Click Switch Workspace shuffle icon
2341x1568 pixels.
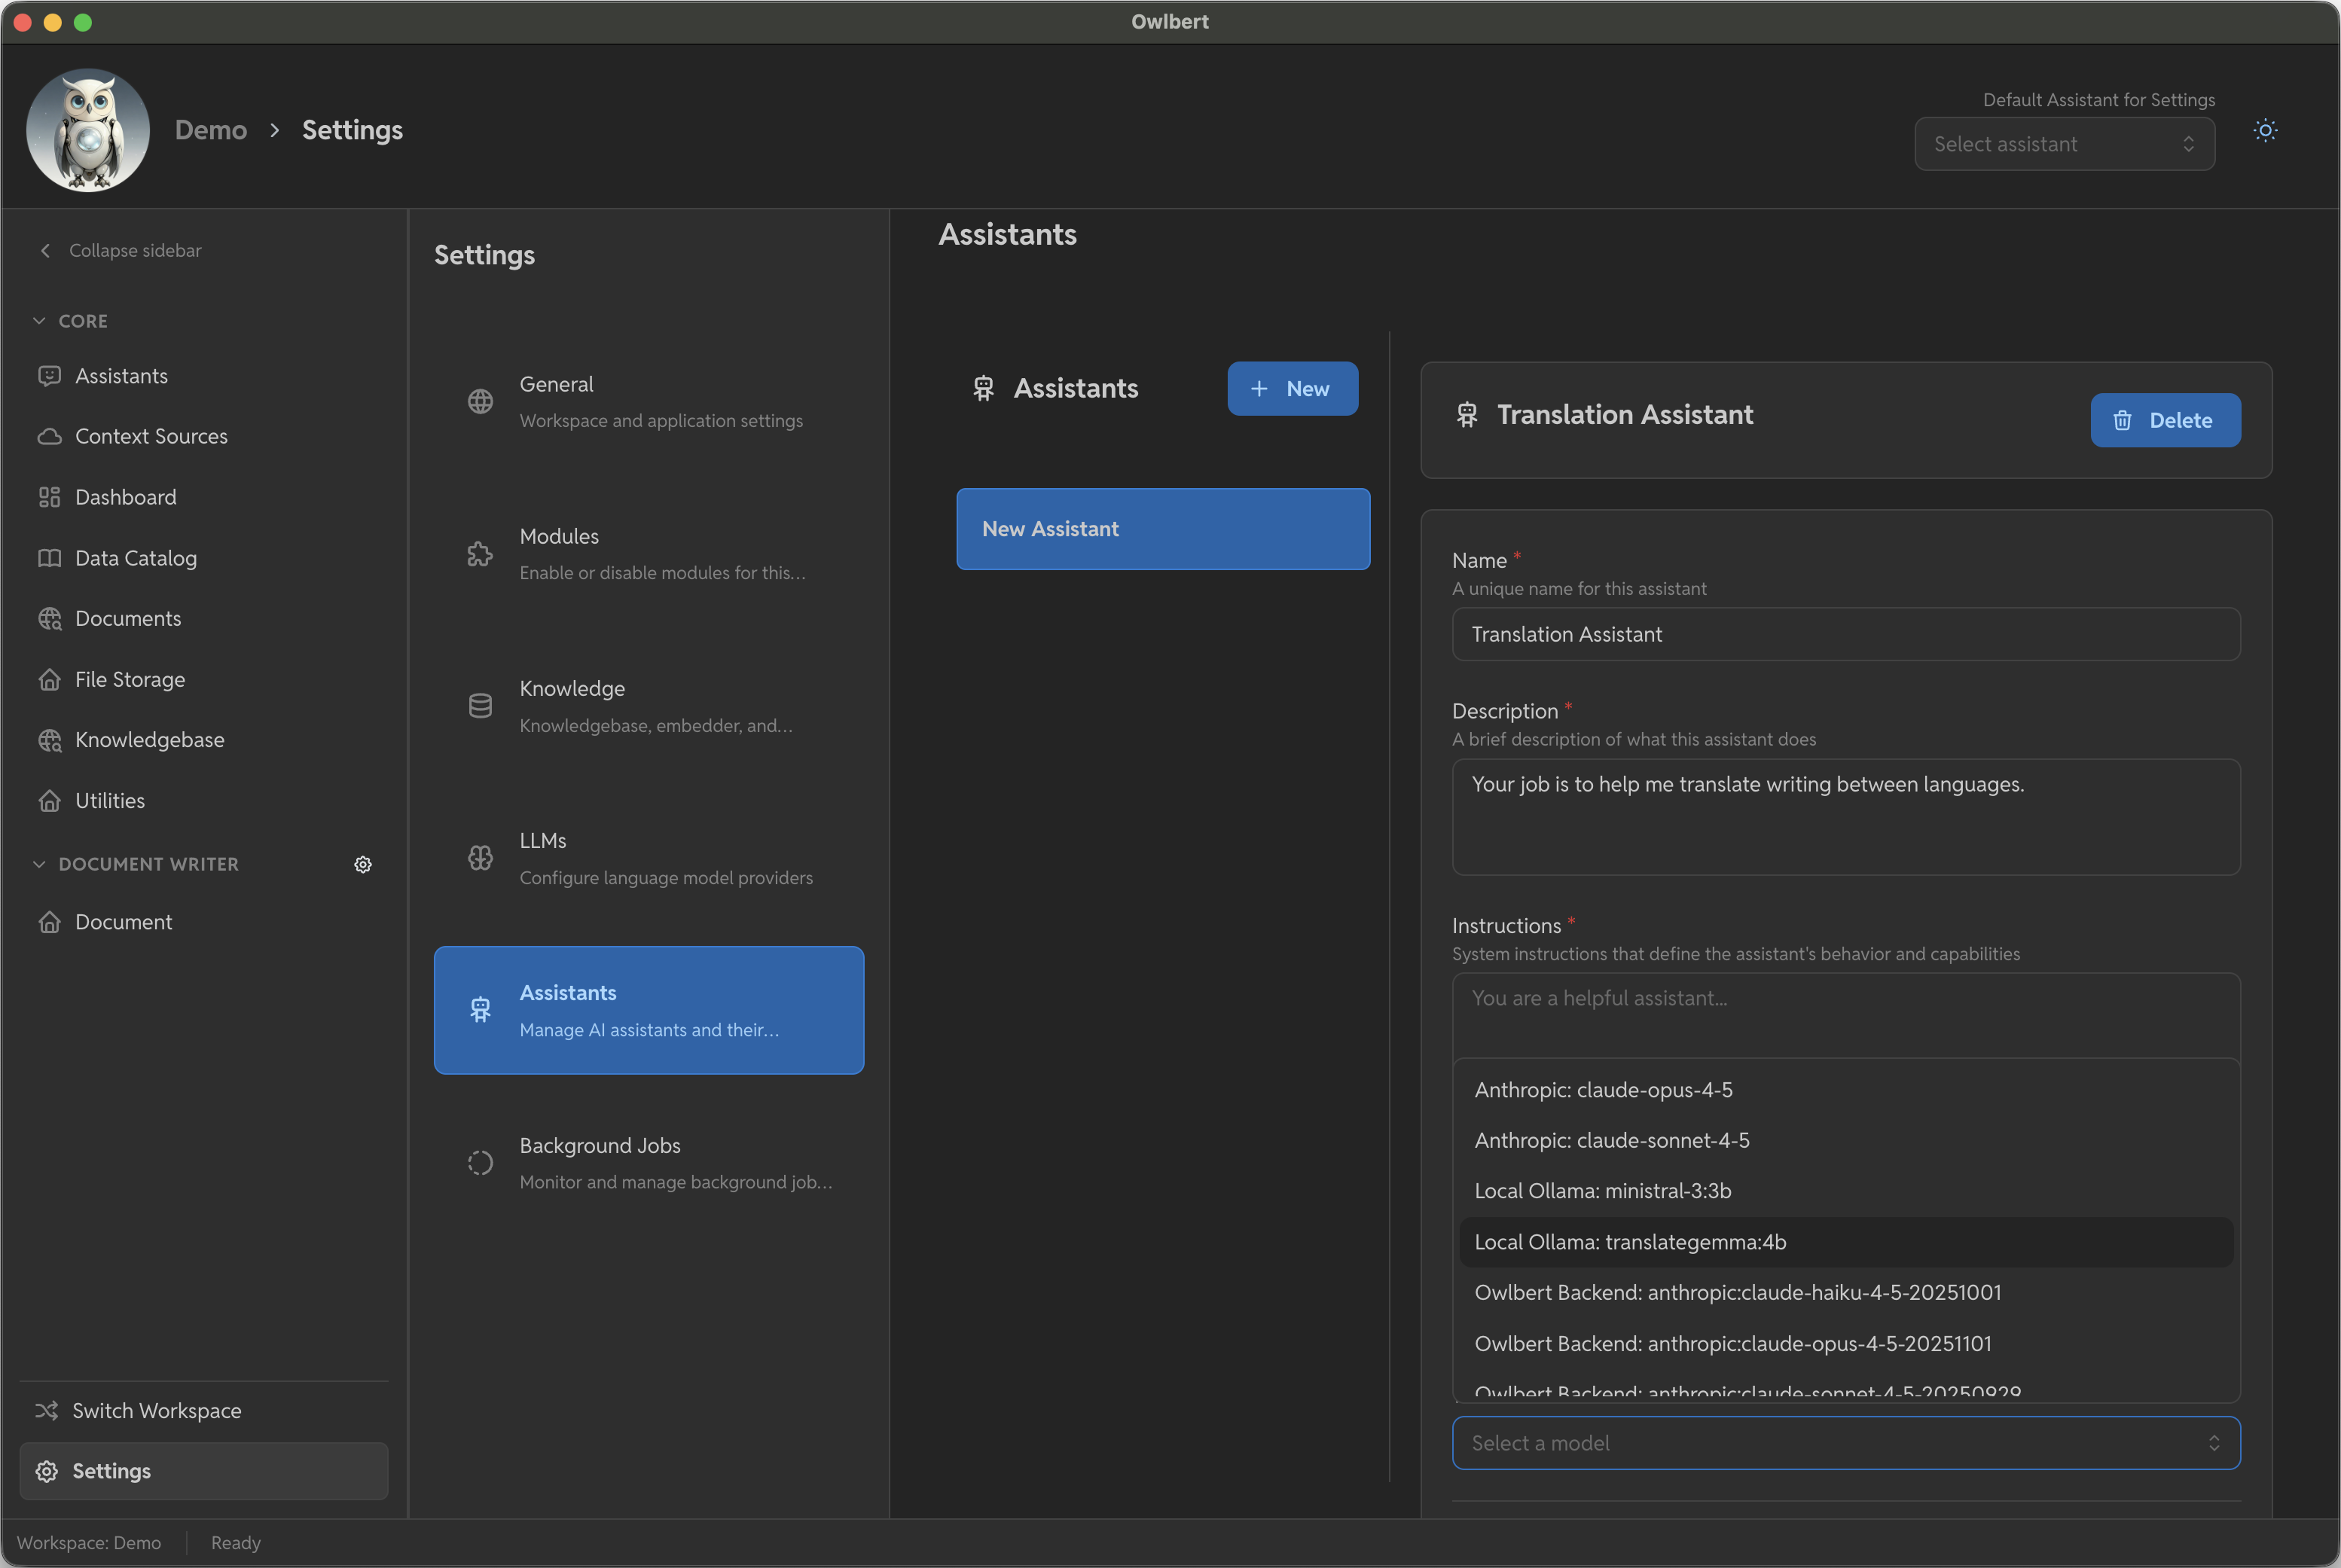46,1410
